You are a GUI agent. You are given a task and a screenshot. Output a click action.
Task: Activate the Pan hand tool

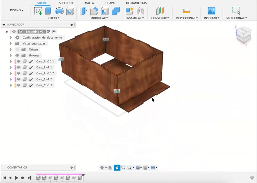click(117, 168)
